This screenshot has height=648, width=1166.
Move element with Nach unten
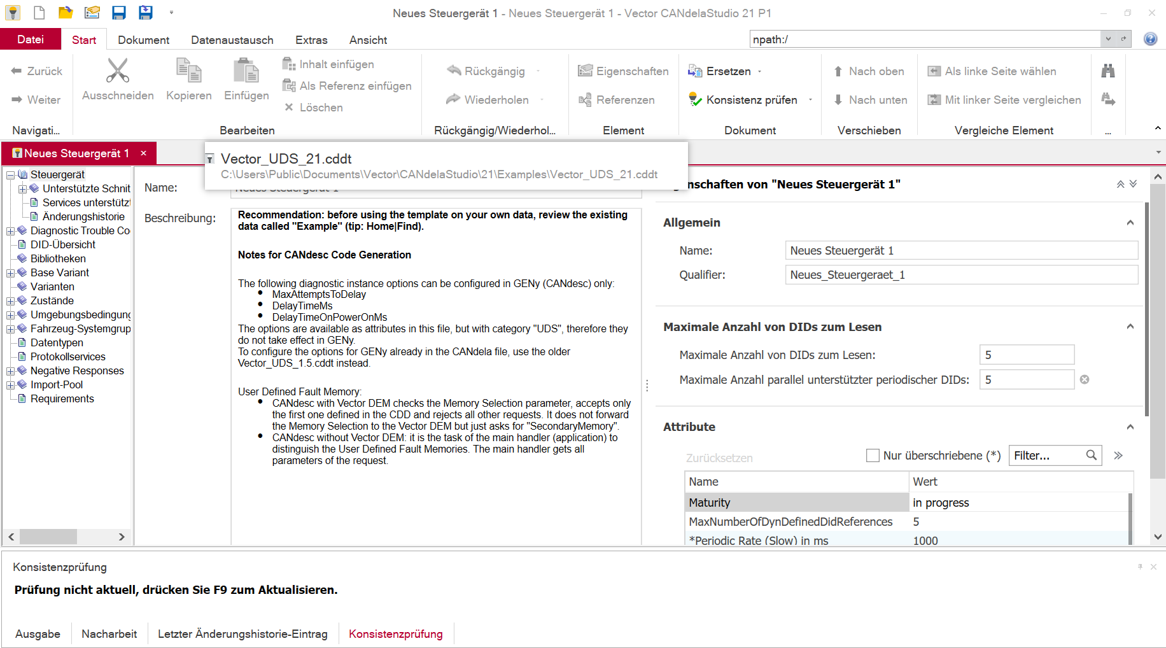[870, 100]
